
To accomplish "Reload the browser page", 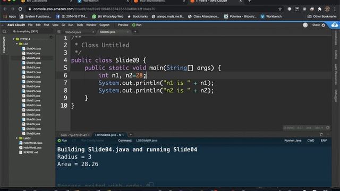I will 20,9.
